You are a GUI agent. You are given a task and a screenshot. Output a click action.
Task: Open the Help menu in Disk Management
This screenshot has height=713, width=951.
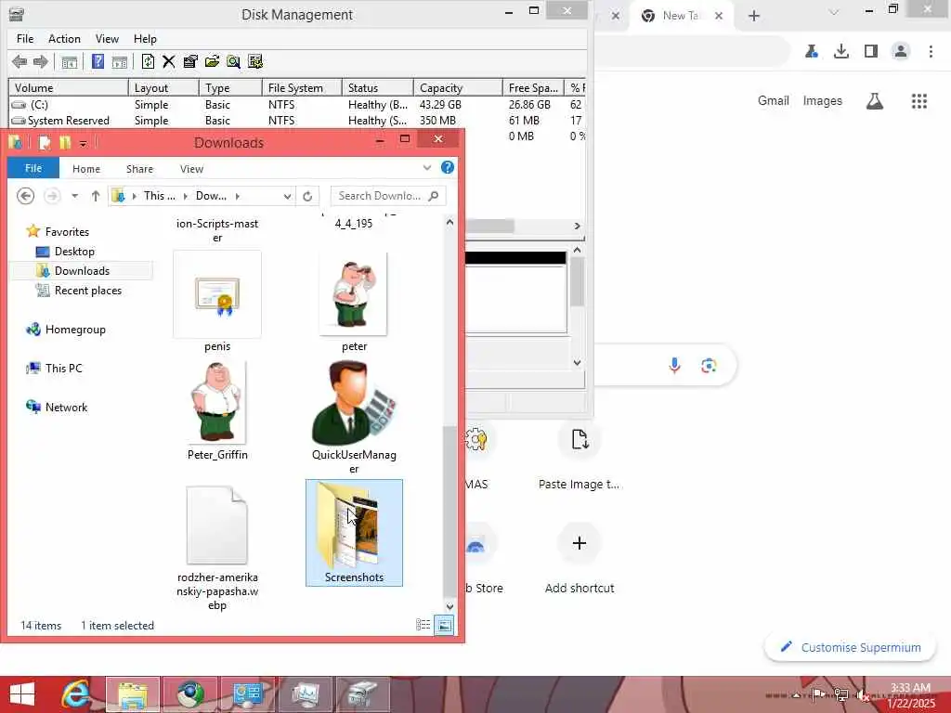145,39
